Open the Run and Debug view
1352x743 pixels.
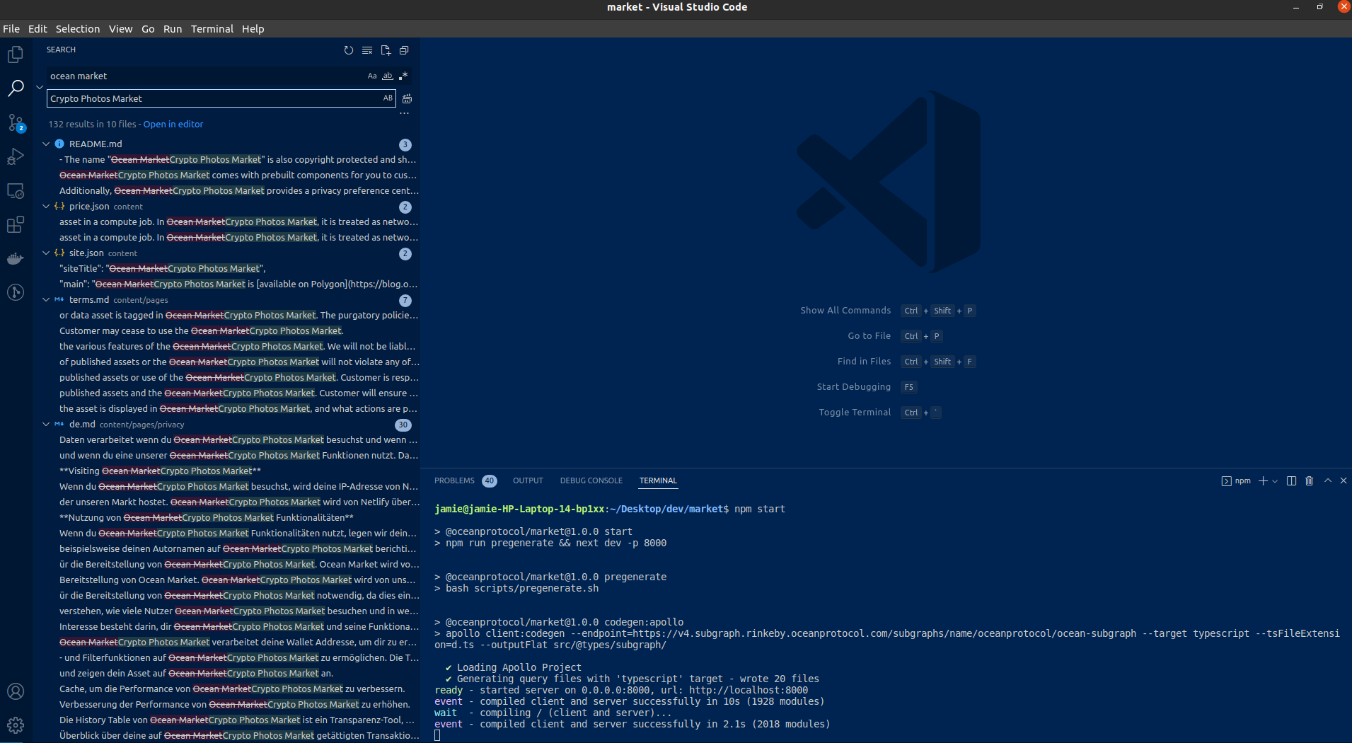16,156
